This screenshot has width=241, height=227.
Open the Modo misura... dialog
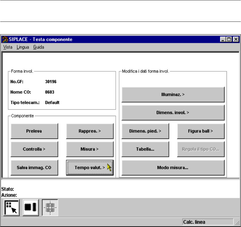[173, 167]
